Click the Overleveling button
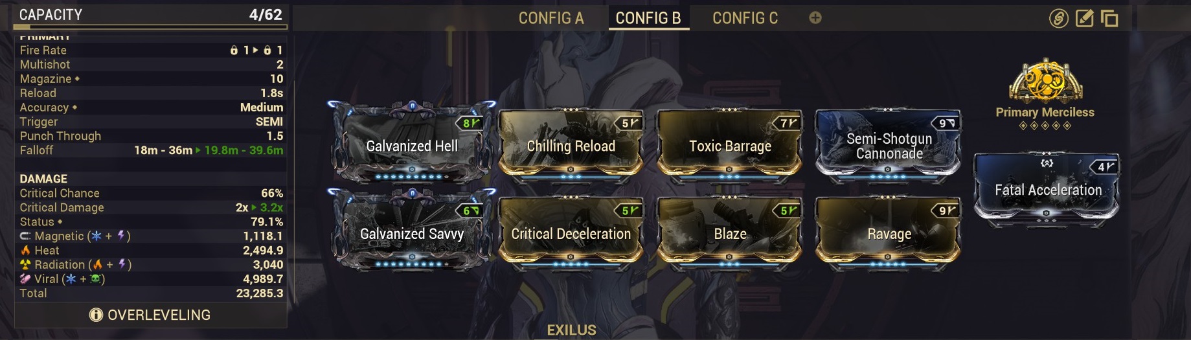This screenshot has width=1191, height=340. tap(150, 315)
